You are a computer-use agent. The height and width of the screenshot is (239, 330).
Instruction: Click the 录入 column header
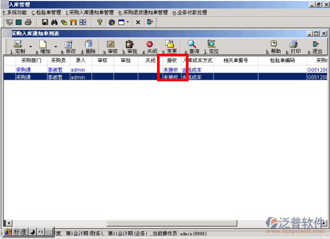pos(81,61)
